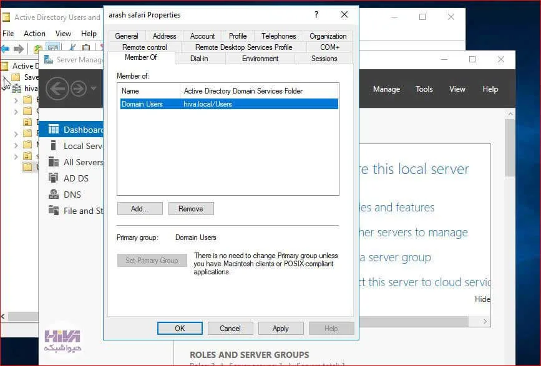
Task: Expand first folder under hiva domain
Action: [x=16, y=100]
